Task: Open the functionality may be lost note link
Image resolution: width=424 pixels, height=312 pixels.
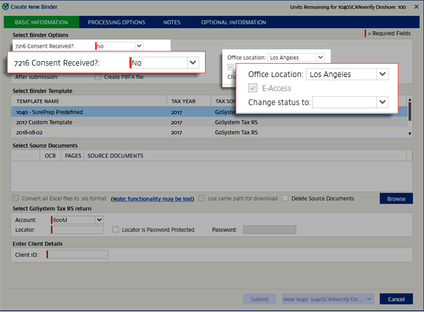Action: pos(152,199)
